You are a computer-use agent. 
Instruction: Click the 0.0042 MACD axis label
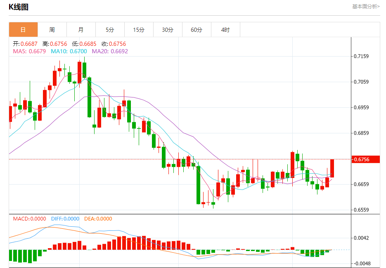pos(361,238)
